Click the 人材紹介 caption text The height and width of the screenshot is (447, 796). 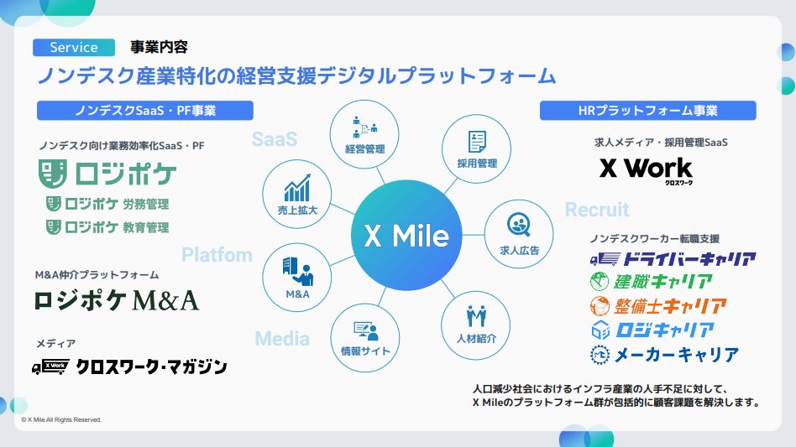pos(476,339)
